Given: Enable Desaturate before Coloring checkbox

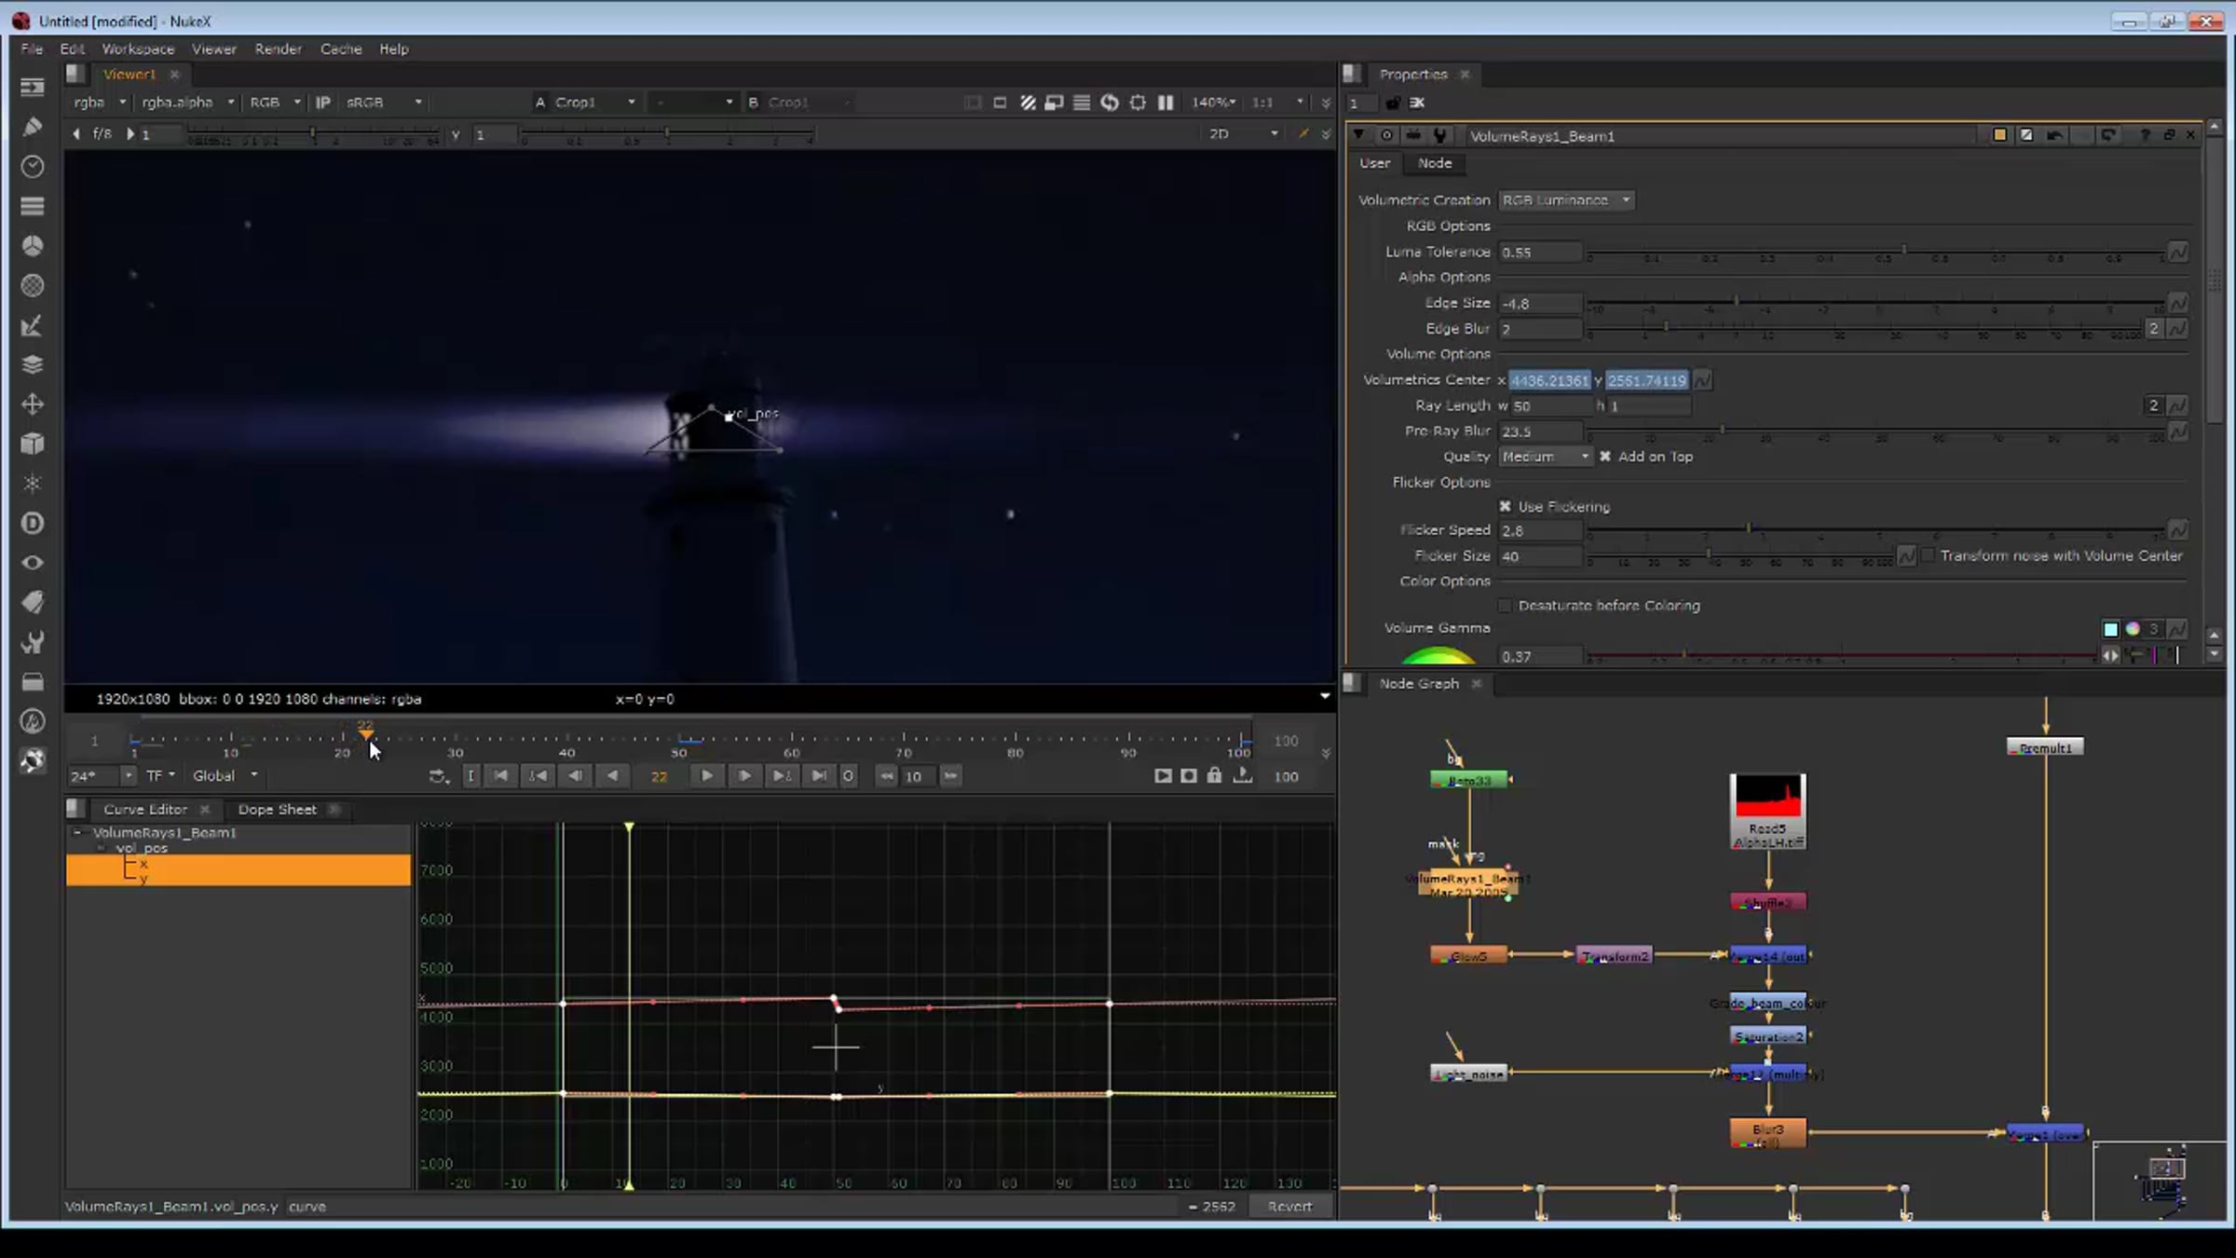Looking at the screenshot, I should point(1505,606).
